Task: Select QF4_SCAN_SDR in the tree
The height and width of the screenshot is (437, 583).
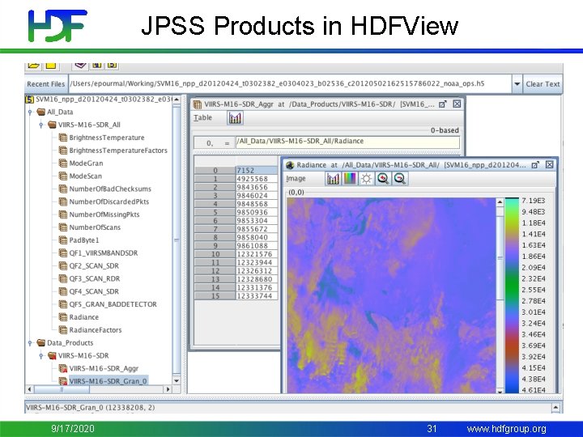Action: [x=94, y=291]
